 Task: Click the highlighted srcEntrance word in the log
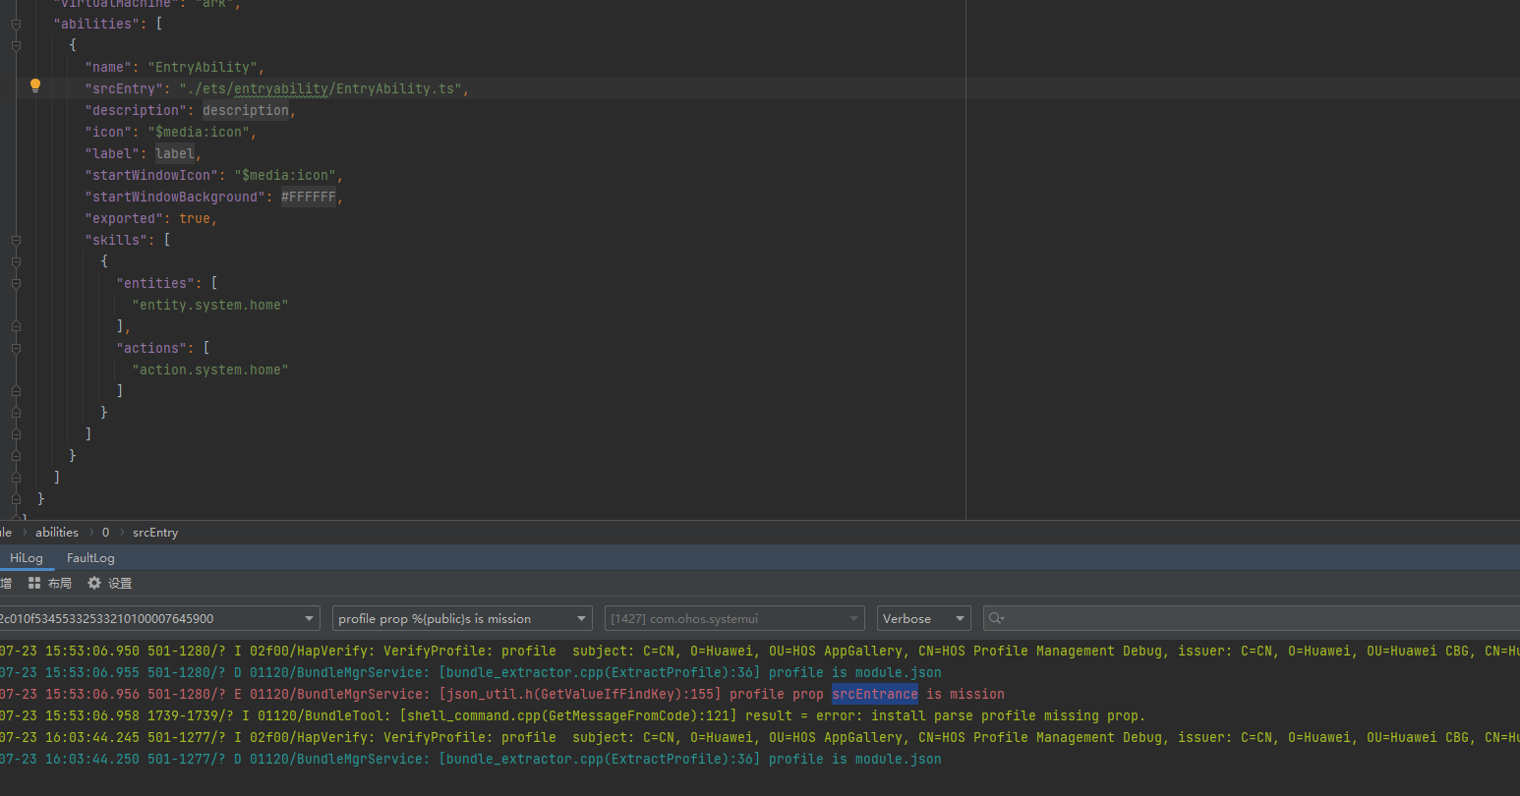pos(875,694)
